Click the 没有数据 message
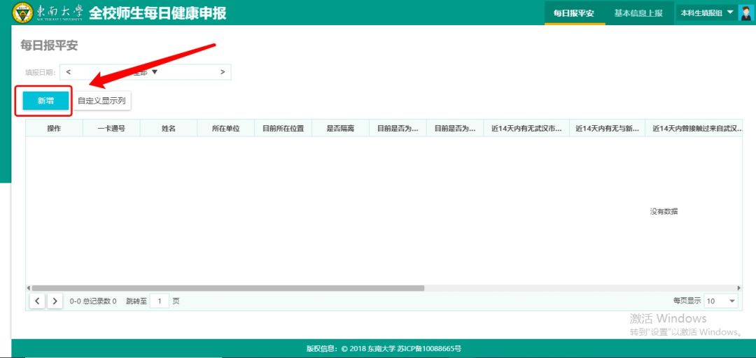Viewport: 756px width, 358px height. click(x=664, y=212)
